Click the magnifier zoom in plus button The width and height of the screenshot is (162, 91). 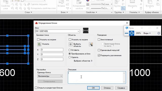132,33
